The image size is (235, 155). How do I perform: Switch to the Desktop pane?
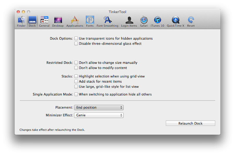coord(58,22)
